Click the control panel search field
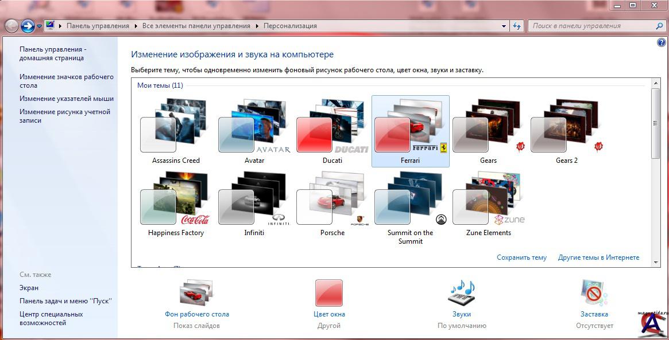669x340 pixels. click(x=591, y=26)
